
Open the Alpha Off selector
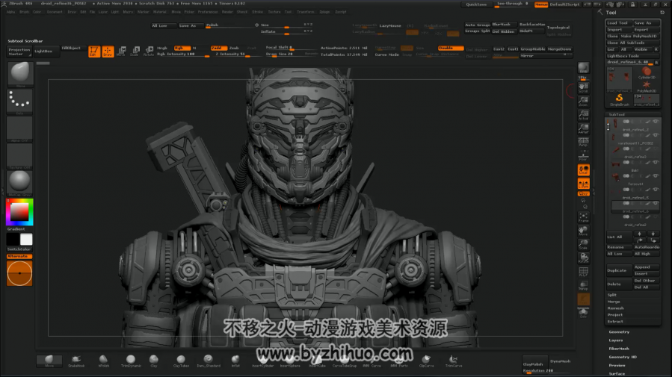[19, 129]
